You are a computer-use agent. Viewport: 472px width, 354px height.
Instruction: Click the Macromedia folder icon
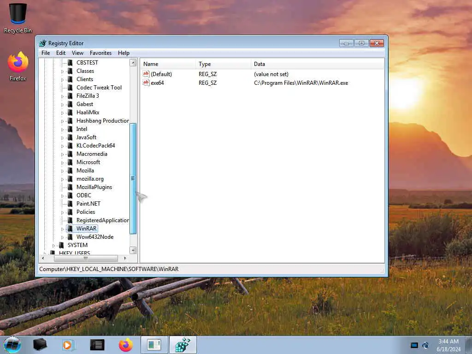[x=70, y=154]
